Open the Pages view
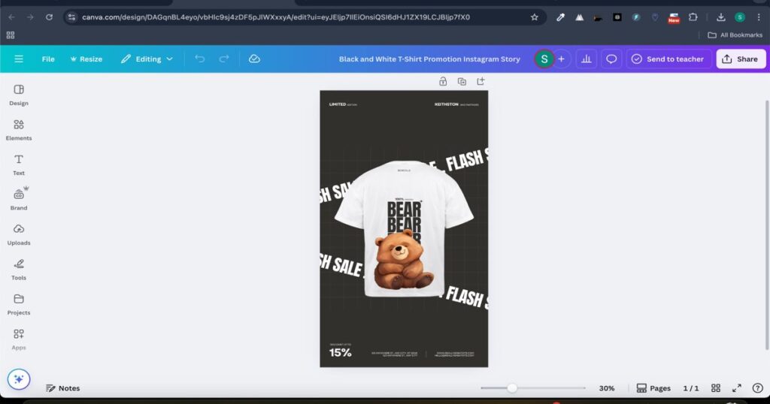Screen dimensions: 770x404 (653, 387)
